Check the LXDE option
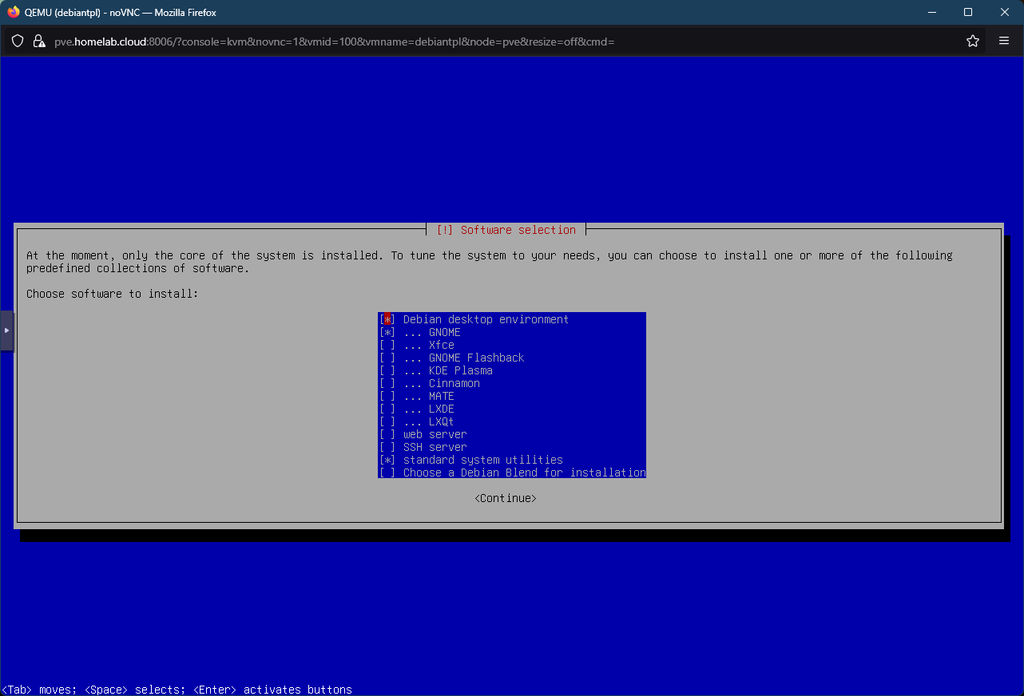This screenshot has height=696, width=1024. tap(387, 409)
